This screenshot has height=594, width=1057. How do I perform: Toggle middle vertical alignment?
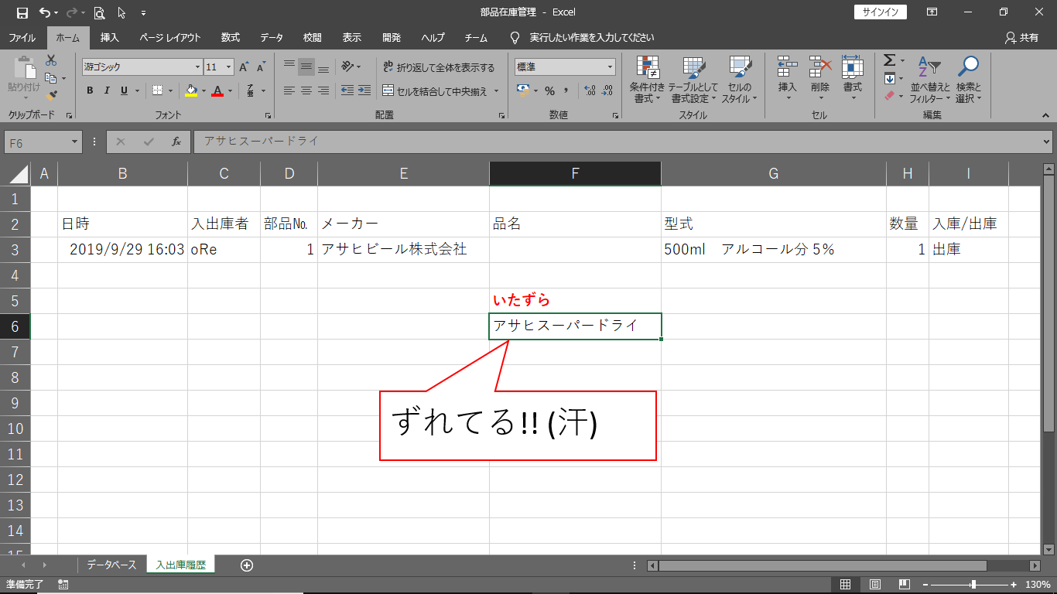point(306,67)
